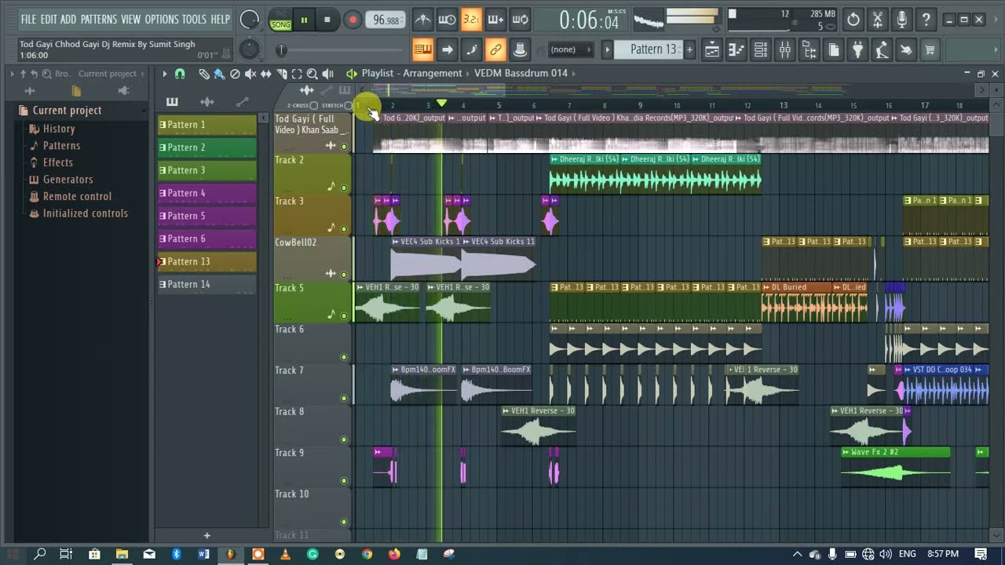1005x565 pixels.
Task: Open the VEC4 Sub Kicks 1 clip menu
Action: 396,242
